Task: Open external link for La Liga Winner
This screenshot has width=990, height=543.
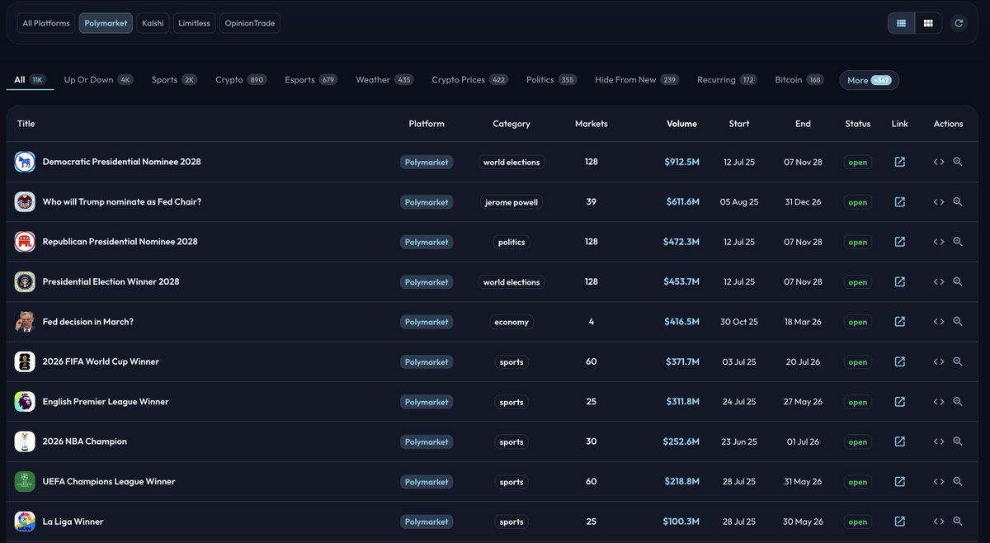Action: coord(899,522)
